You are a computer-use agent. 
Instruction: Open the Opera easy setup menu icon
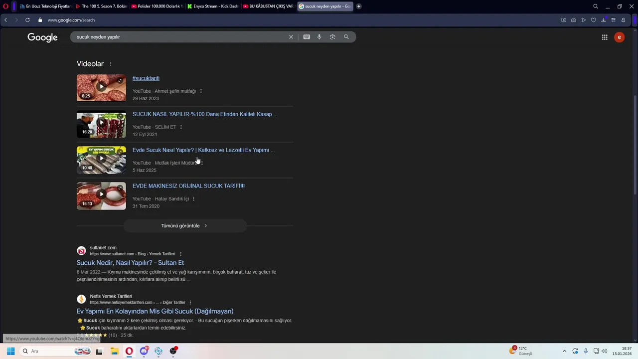(x=614, y=20)
